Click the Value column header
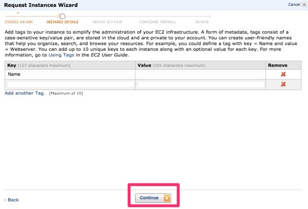308x209 pixels. tap(200, 65)
